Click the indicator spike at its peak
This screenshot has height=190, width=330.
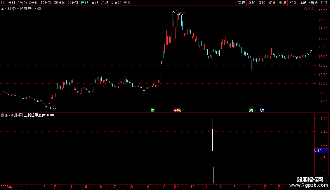(213, 119)
